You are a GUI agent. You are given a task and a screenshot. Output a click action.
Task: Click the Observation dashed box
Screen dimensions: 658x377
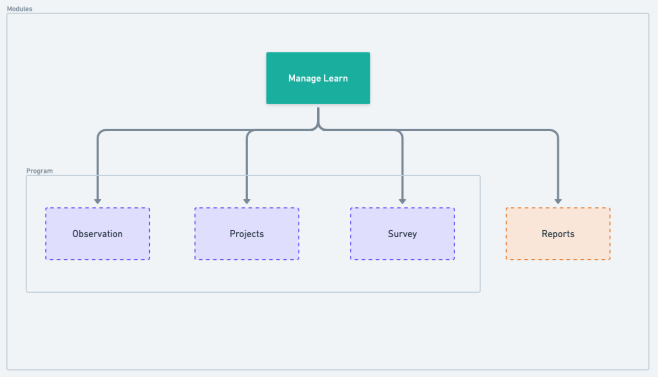point(97,234)
